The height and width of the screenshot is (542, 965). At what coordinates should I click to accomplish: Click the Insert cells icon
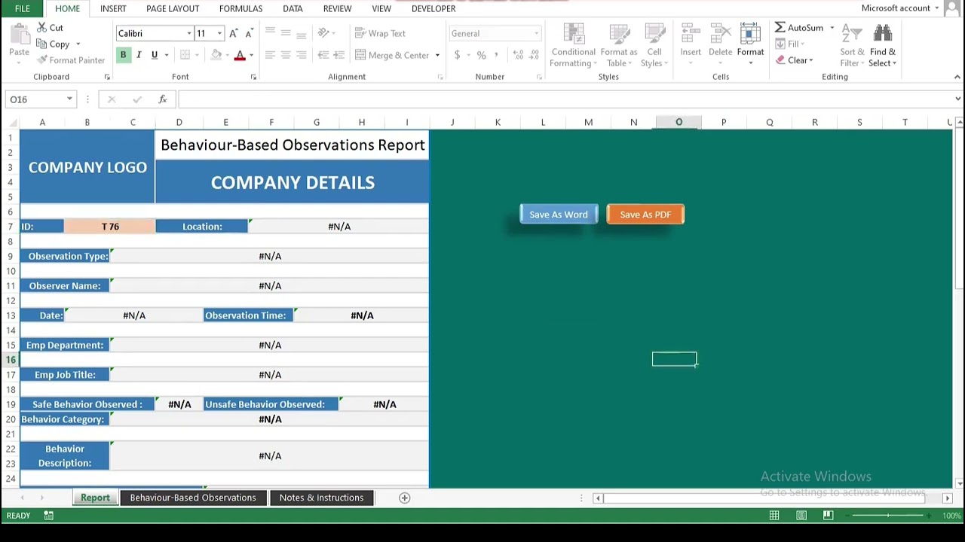(x=691, y=35)
